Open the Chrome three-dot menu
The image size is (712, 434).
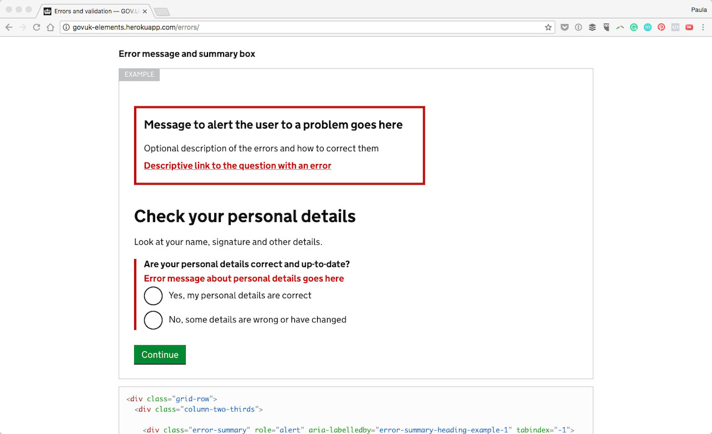[x=703, y=27]
